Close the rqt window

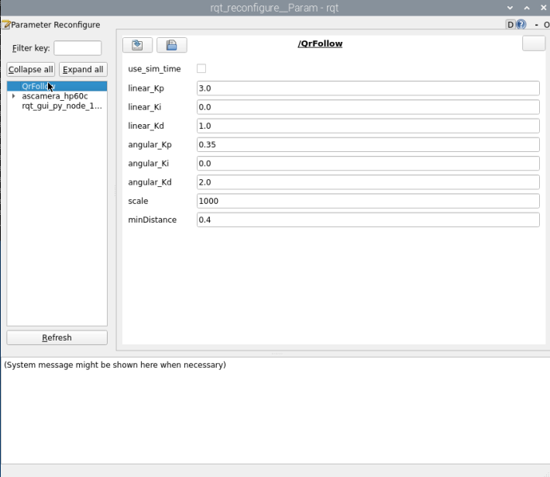point(543,8)
